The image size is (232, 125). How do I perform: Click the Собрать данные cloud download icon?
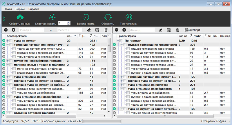(20, 17)
